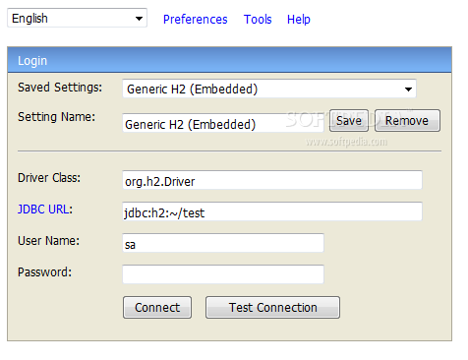Screen dimensions: 468x360
Task: Click the Driver Class label text
Action: 49,178
